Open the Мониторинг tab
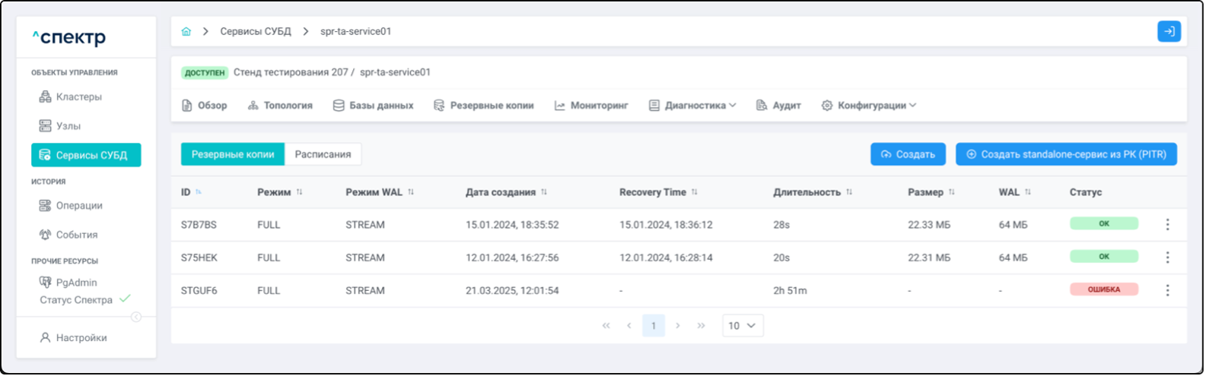Screen dimensions: 1206x376 (591, 106)
